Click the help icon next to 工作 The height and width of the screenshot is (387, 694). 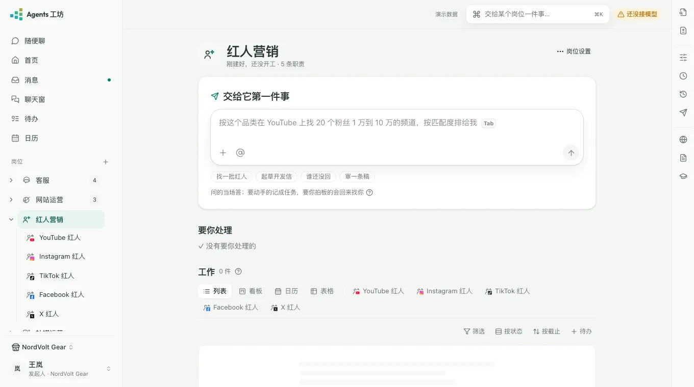point(238,271)
